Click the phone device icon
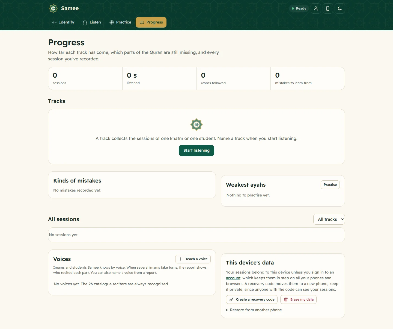Image resolution: width=393 pixels, height=329 pixels. [328, 8]
